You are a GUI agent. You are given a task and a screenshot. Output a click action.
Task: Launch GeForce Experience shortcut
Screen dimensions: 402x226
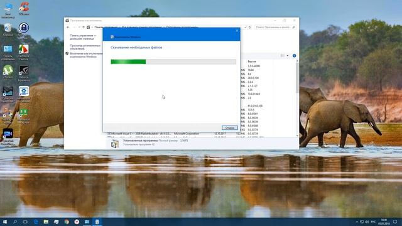[x=24, y=73]
